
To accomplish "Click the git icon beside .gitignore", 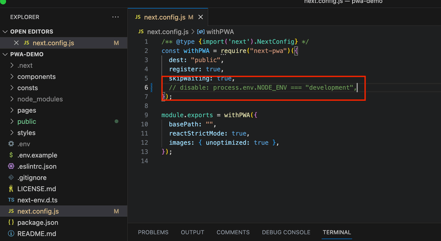I will pos(11,178).
